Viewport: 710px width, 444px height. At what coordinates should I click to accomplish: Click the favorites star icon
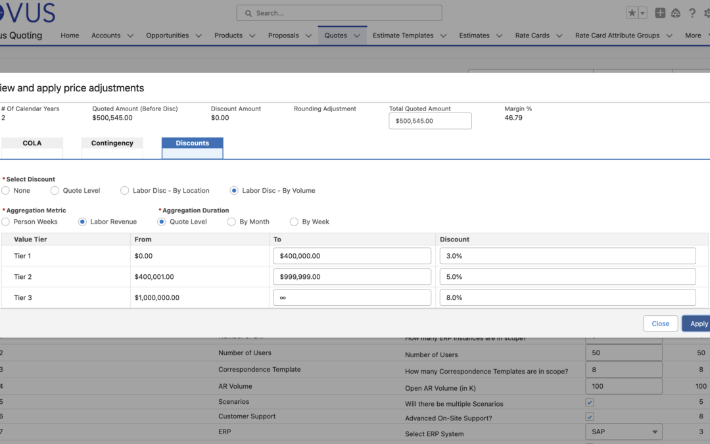pyautogui.click(x=632, y=12)
